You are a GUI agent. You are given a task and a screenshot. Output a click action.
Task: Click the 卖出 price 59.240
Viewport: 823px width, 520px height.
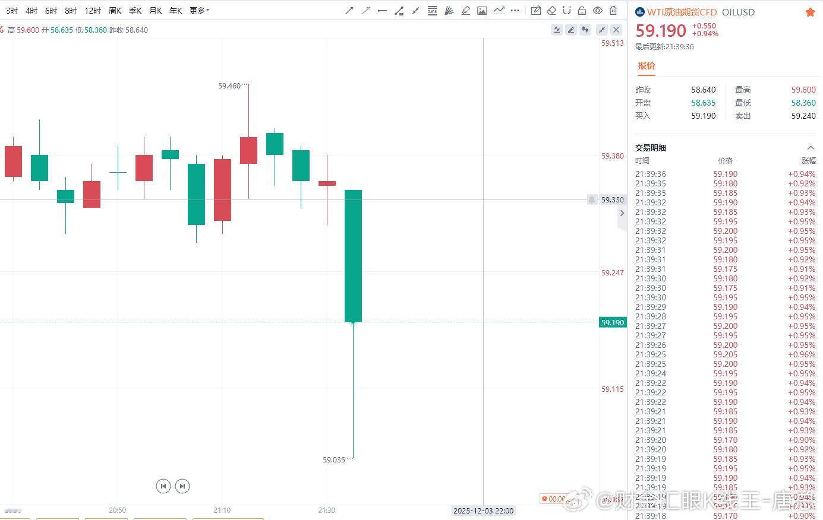tap(803, 116)
